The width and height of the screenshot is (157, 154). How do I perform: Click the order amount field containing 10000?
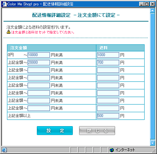39,55
